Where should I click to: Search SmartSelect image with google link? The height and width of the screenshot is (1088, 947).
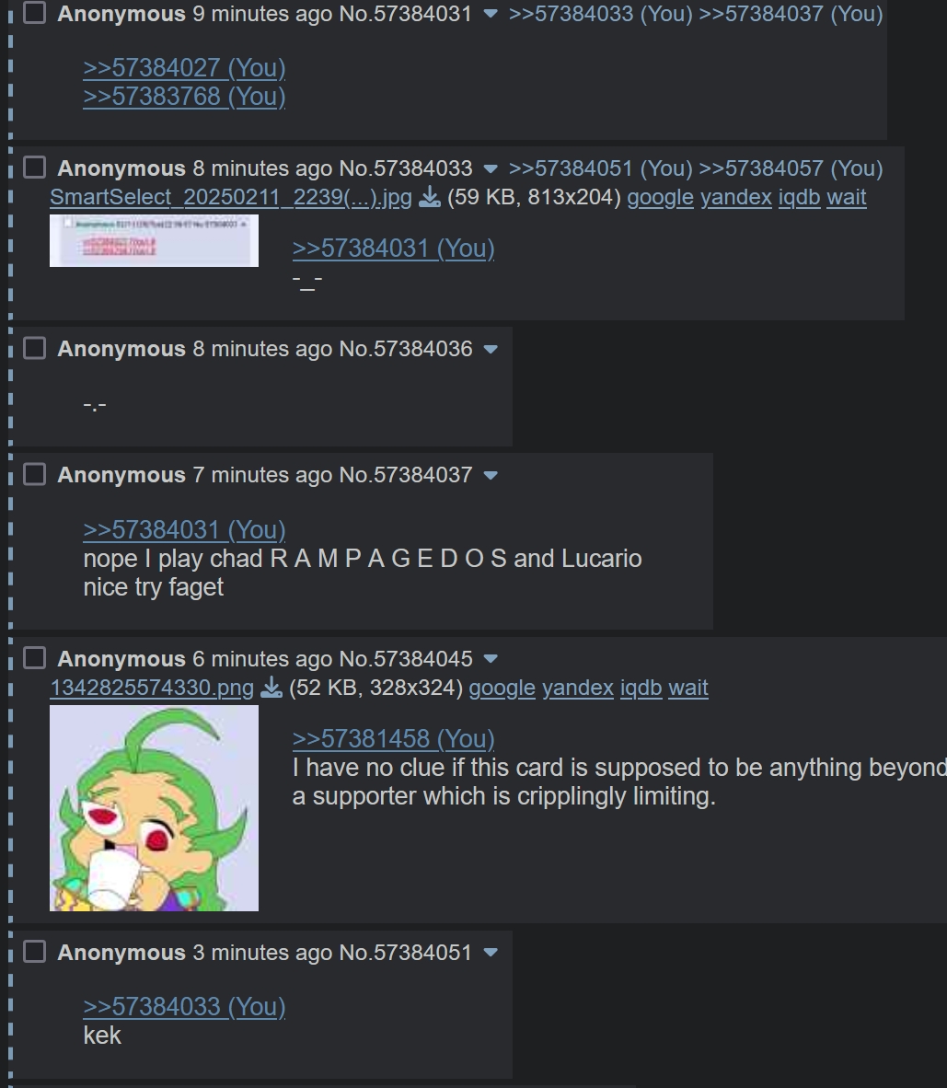pyautogui.click(x=660, y=197)
